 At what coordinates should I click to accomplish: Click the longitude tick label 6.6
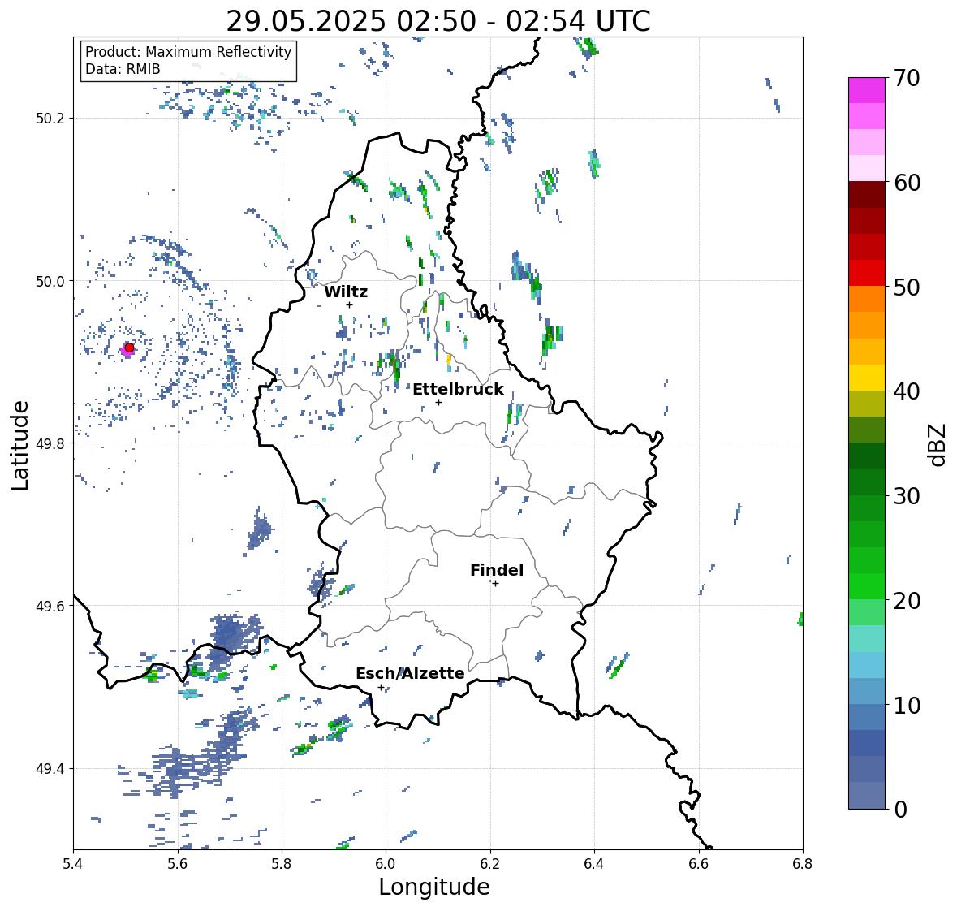(699, 864)
